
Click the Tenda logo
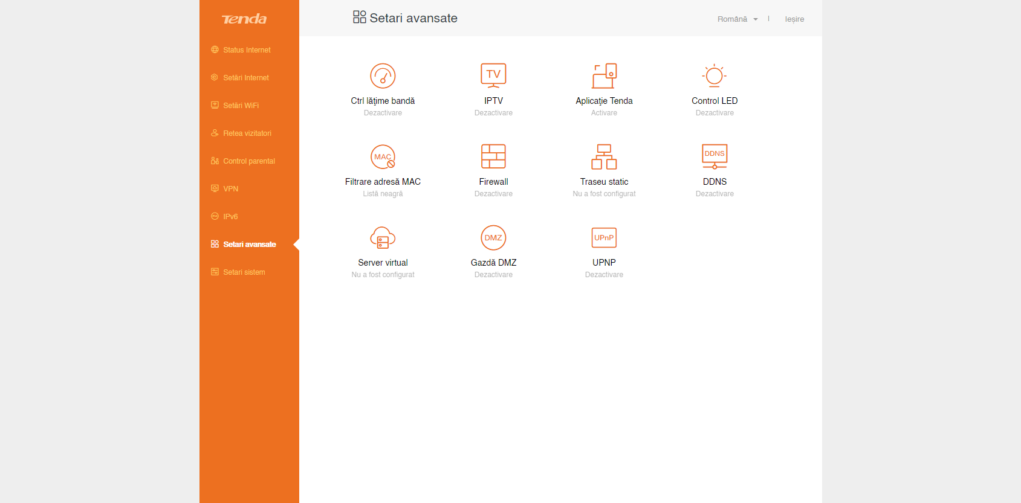[244, 19]
